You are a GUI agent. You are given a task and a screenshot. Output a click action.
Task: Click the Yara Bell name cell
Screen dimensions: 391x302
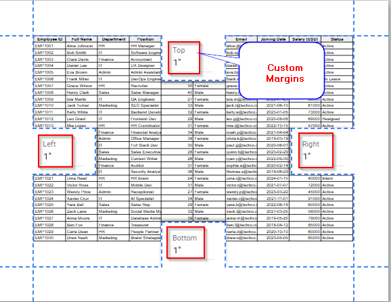82,205
